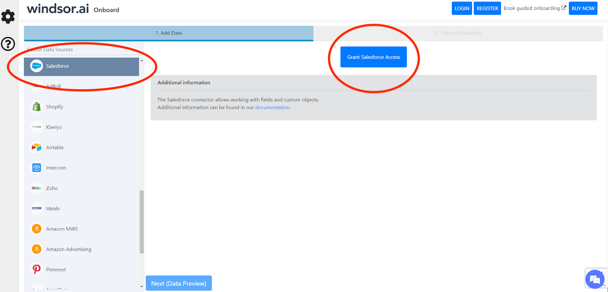Open the chat support bubble

tap(595, 279)
